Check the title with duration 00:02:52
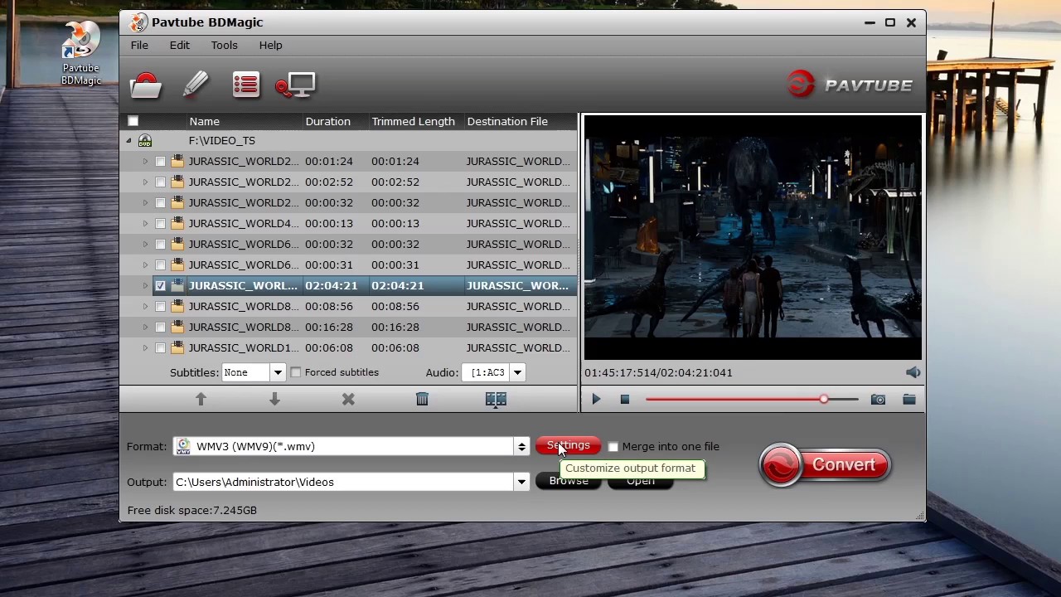 [160, 182]
